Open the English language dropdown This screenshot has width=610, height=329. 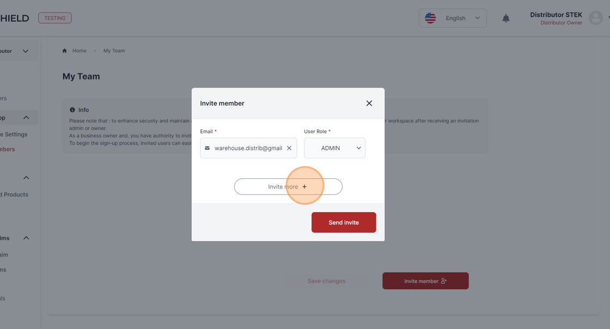(x=453, y=18)
